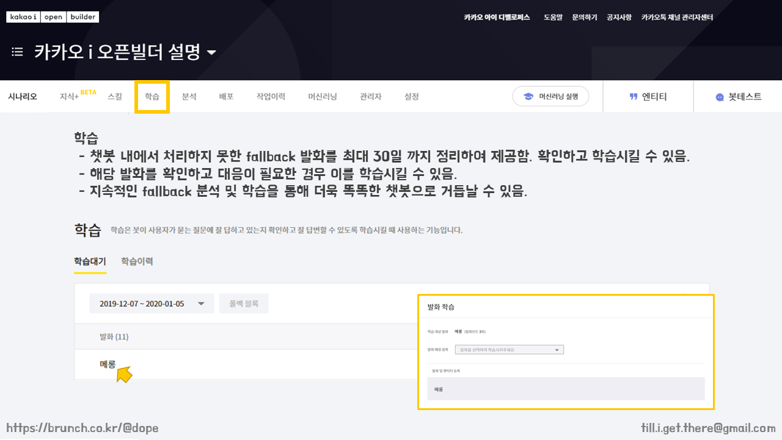Open the 지식+ BETA tab
The height and width of the screenshot is (440, 782).
(78, 96)
